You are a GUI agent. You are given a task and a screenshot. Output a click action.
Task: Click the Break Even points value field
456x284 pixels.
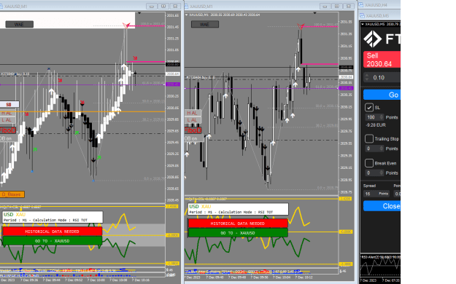(x=372, y=173)
